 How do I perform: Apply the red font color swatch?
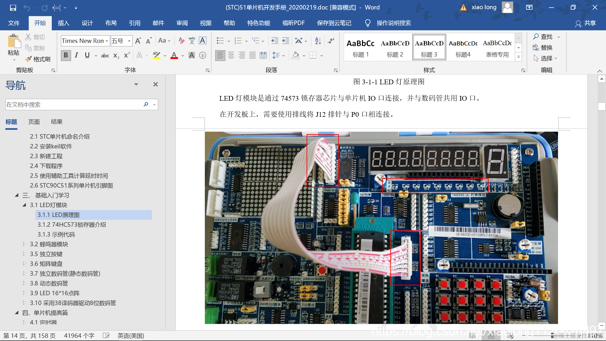pos(174,56)
